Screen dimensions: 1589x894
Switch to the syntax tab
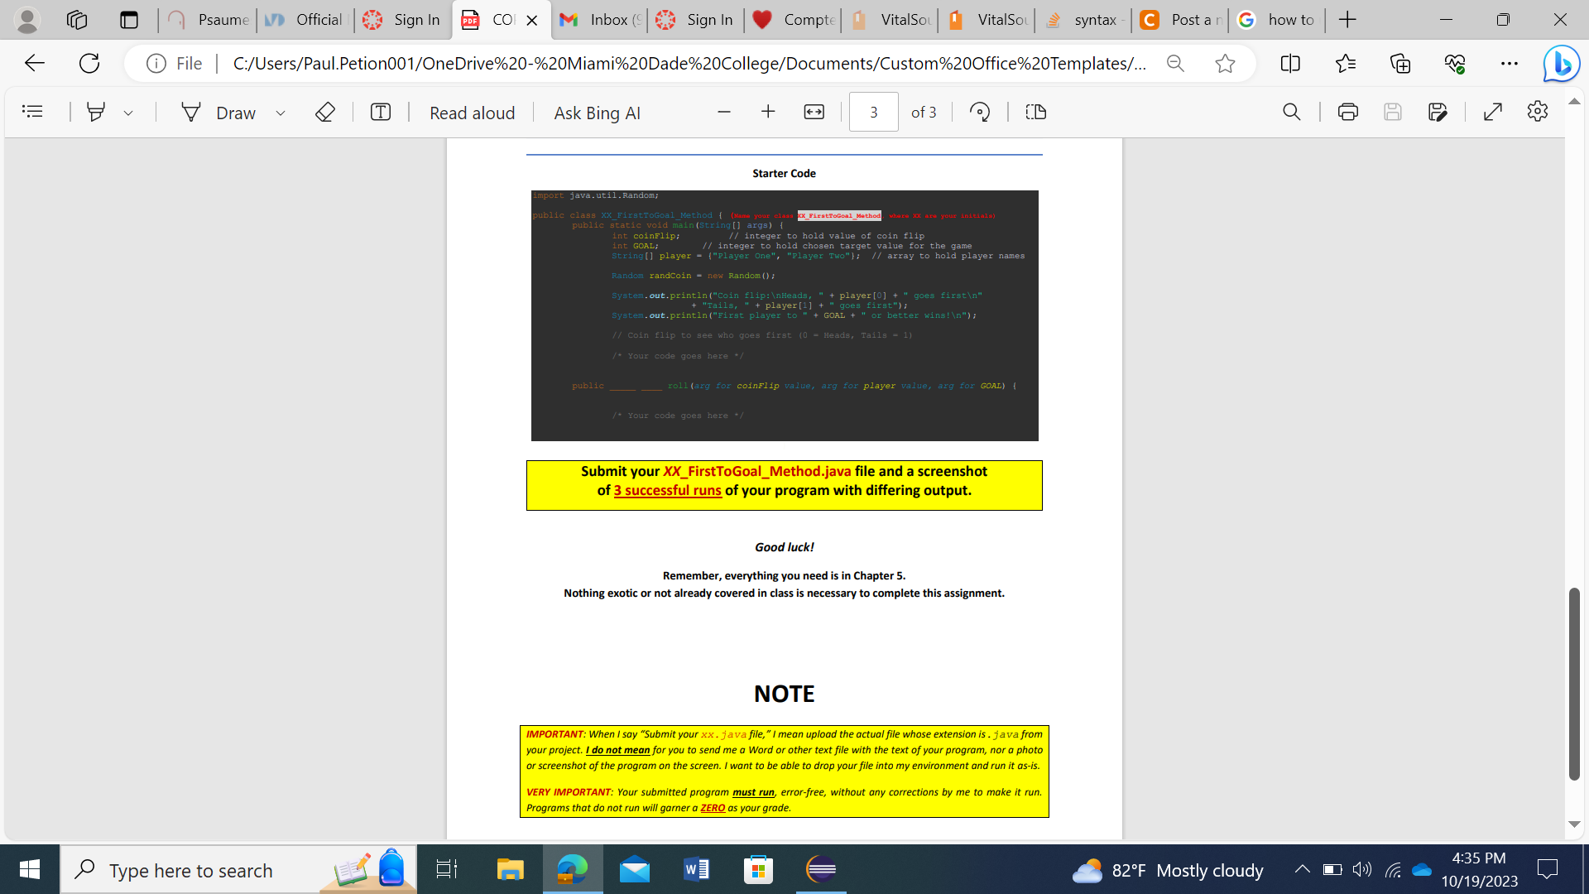(x=1084, y=20)
